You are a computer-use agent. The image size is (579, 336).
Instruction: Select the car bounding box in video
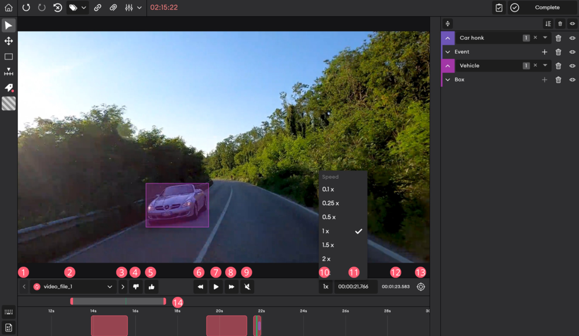tap(177, 205)
